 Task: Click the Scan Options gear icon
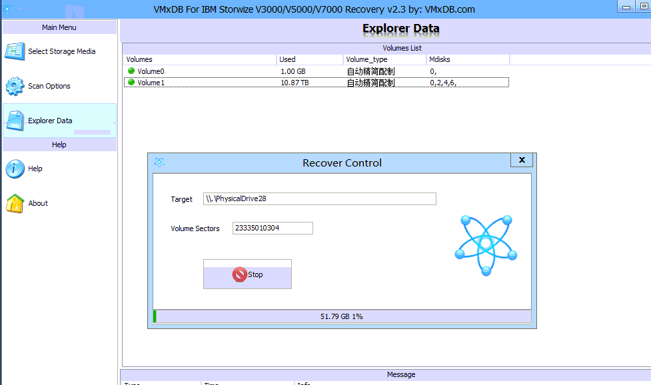(x=15, y=86)
